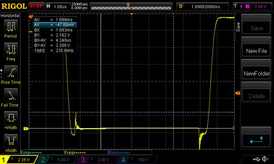Image resolution: width=274 pixels, height=164 pixels.
Task: Click the trigger level marker on right edge
Action: coord(238,93)
